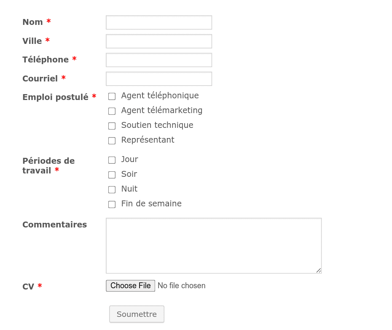Screen dimensions: 392x330
Task: Click the Nom text field
Action: pyautogui.click(x=159, y=22)
